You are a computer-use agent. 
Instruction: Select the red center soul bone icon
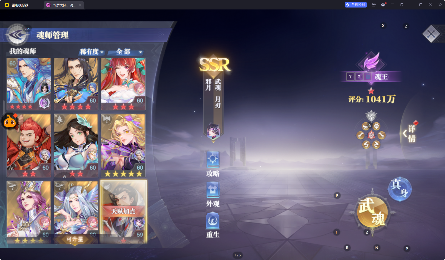[x=371, y=135]
